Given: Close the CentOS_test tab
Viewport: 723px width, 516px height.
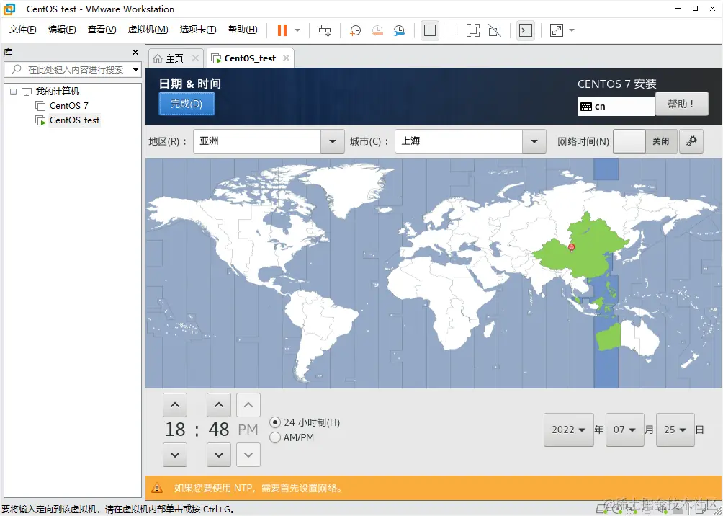Looking at the screenshot, I should click(x=287, y=58).
